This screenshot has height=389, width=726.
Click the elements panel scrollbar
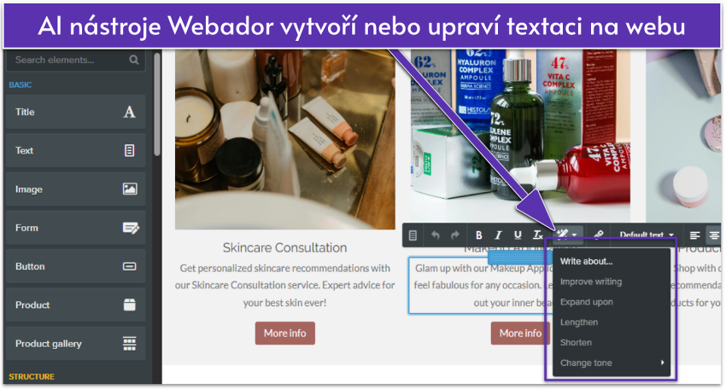click(157, 104)
